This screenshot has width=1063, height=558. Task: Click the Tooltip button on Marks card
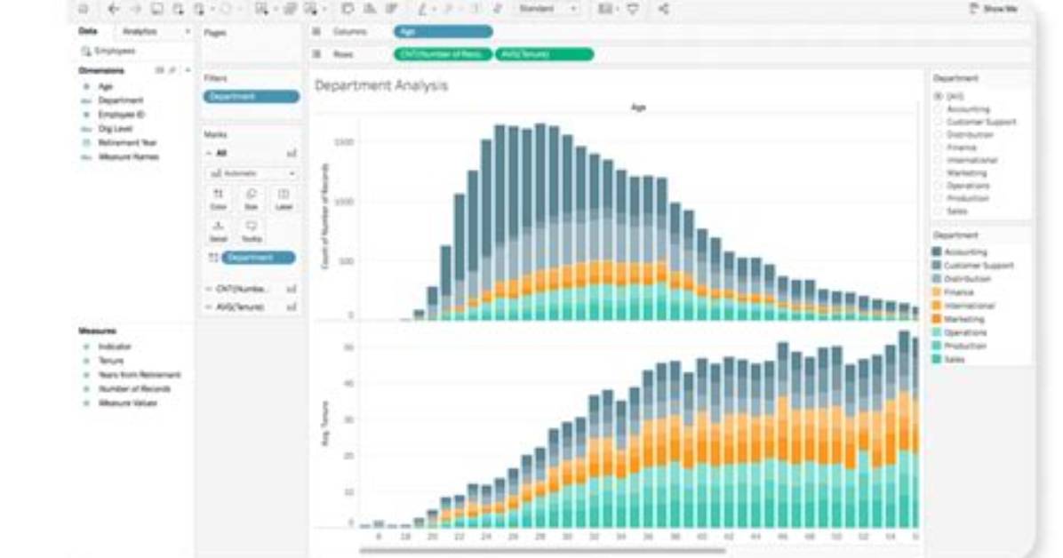251,231
